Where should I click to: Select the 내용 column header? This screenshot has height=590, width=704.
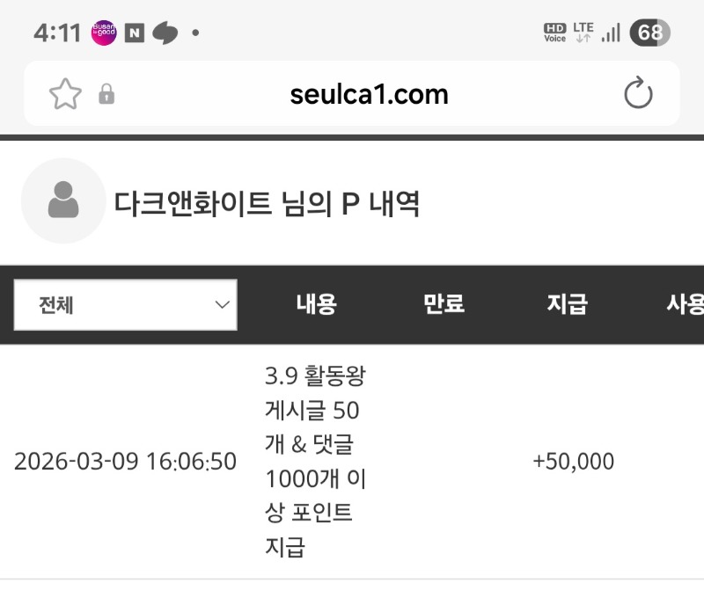pos(316,305)
